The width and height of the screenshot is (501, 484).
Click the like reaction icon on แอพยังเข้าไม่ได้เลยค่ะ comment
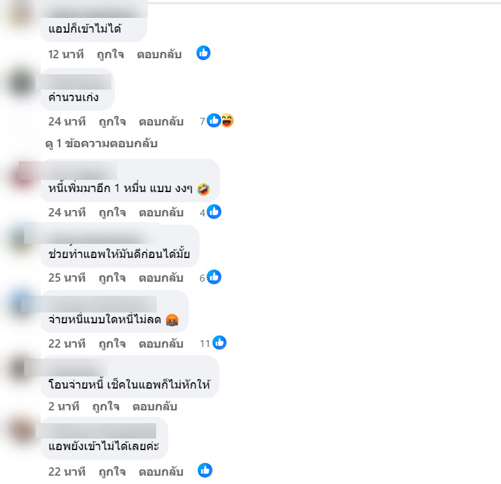[x=205, y=471]
